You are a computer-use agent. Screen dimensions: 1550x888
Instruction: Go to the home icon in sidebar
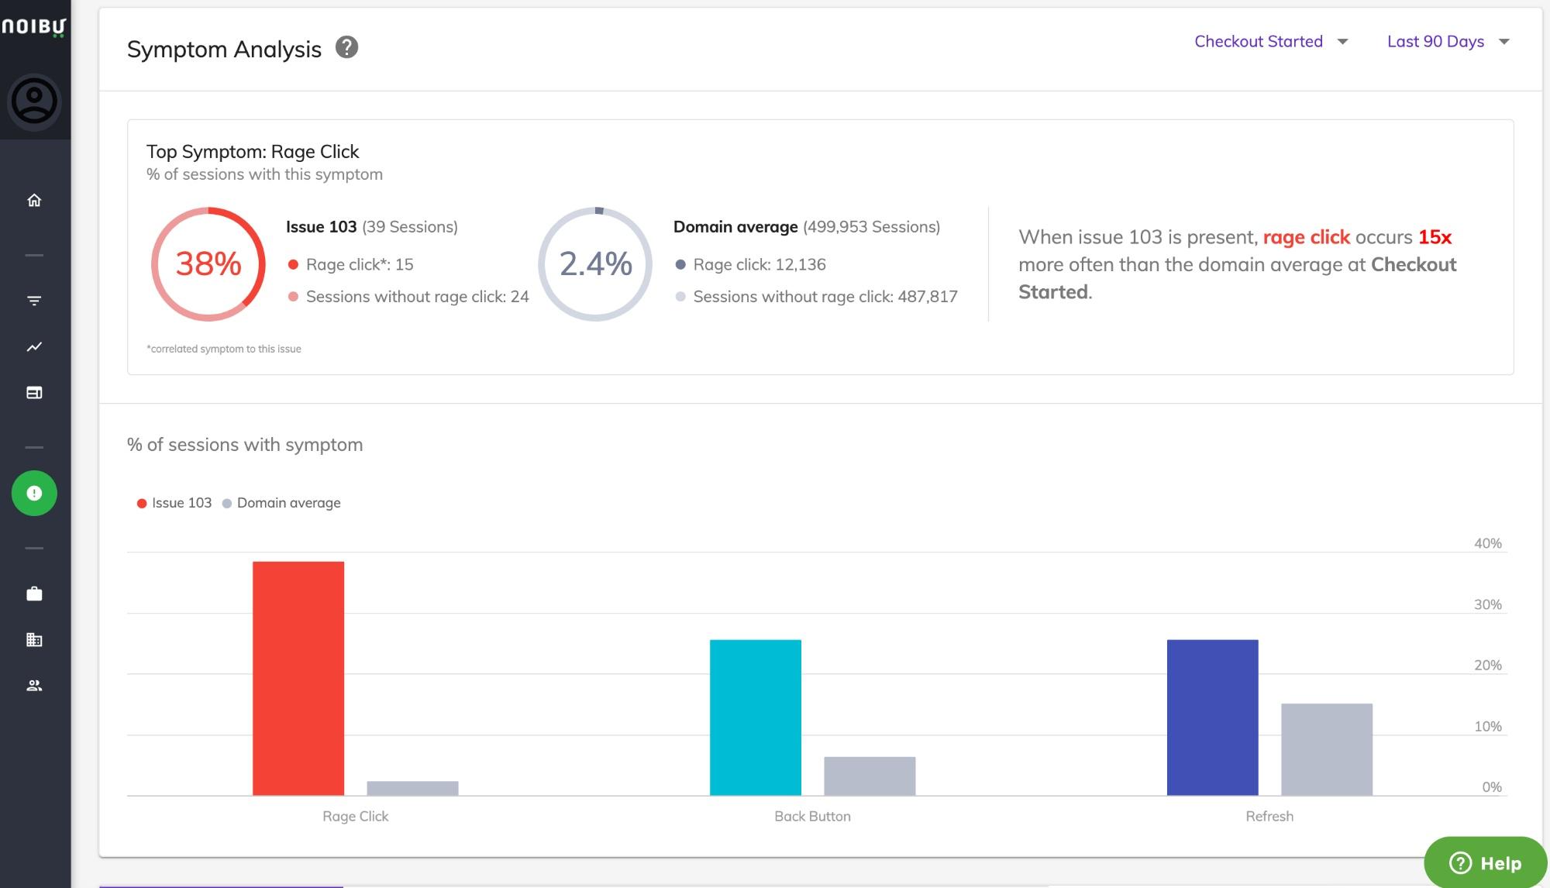34,201
